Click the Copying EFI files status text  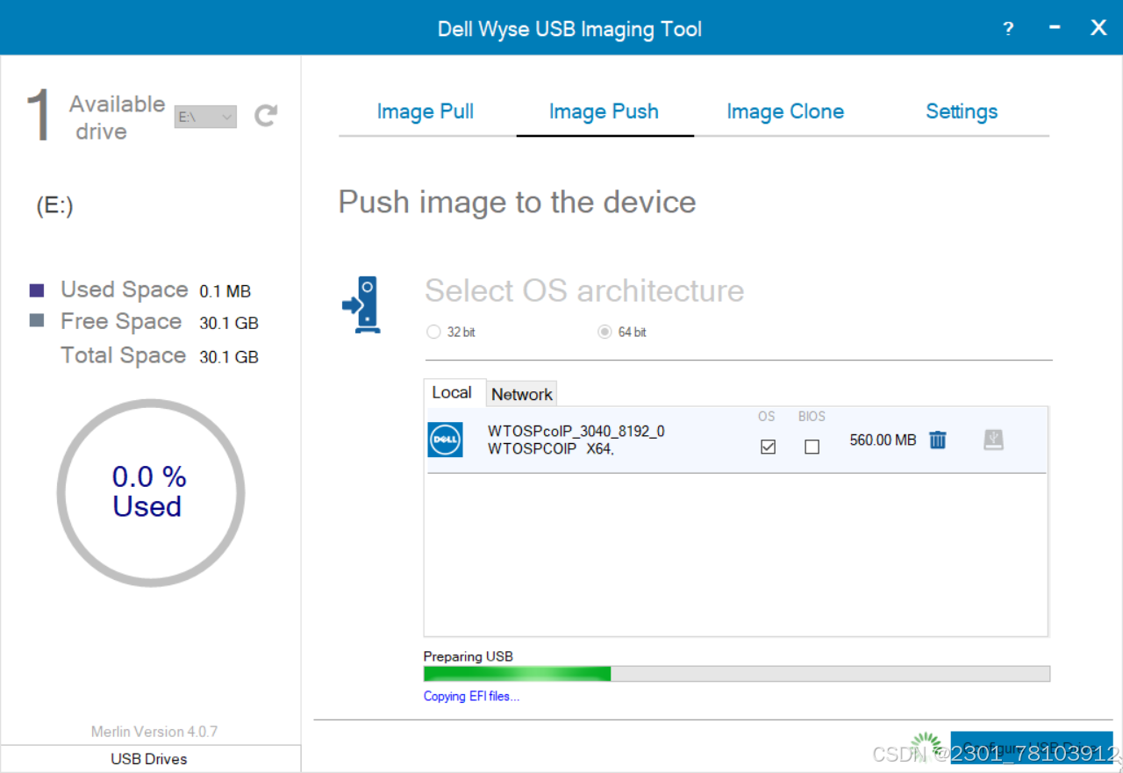(x=471, y=697)
